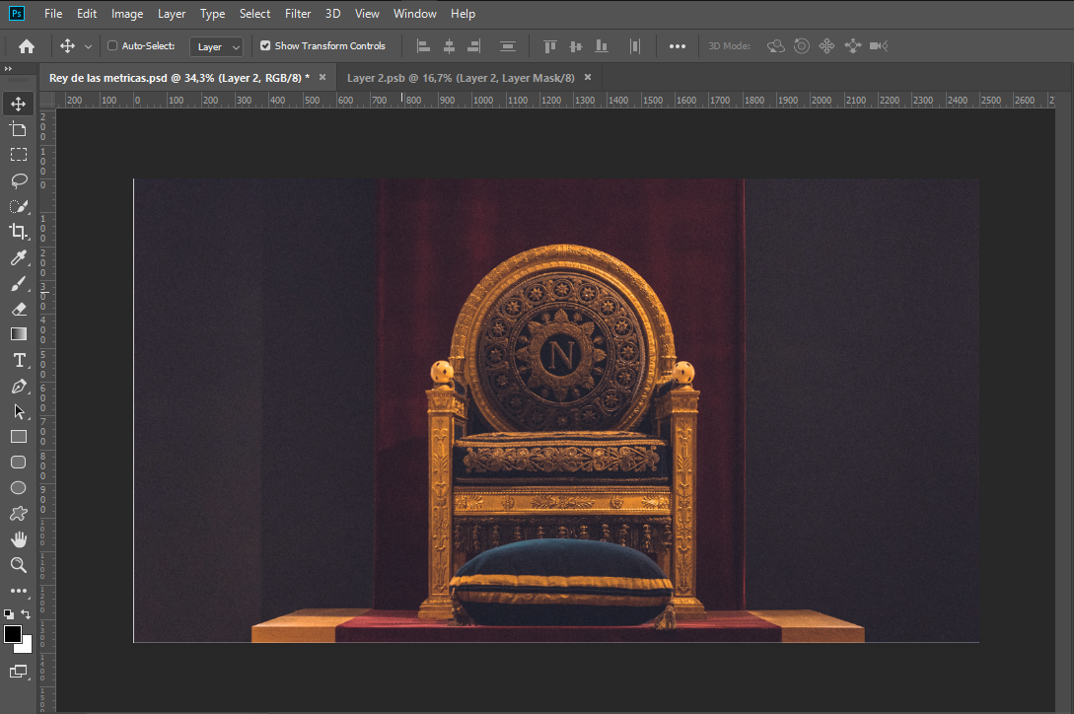Open the 3D menu
This screenshot has width=1074, height=714.
(x=333, y=14)
